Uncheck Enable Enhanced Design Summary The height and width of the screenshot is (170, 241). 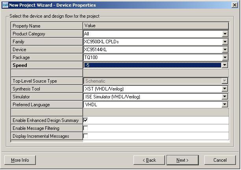pyautogui.click(x=85, y=120)
